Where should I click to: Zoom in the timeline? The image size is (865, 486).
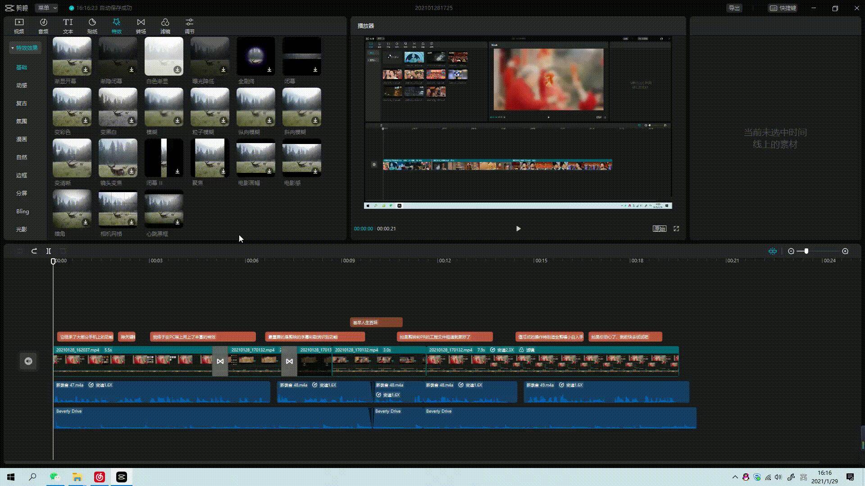point(845,251)
